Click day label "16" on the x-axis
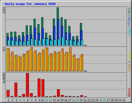This screenshot has height=103, width=132. click(x=66, y=100)
